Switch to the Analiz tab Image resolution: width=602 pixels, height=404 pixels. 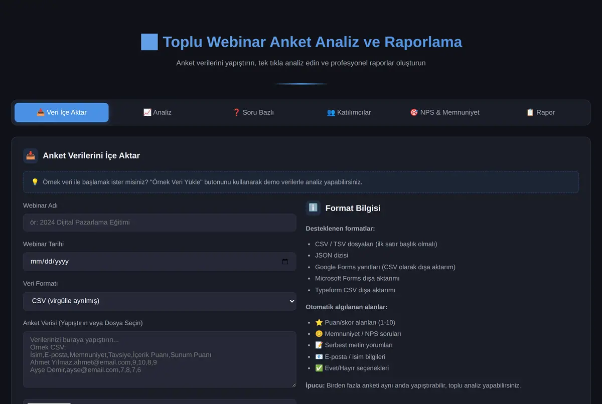(x=157, y=112)
